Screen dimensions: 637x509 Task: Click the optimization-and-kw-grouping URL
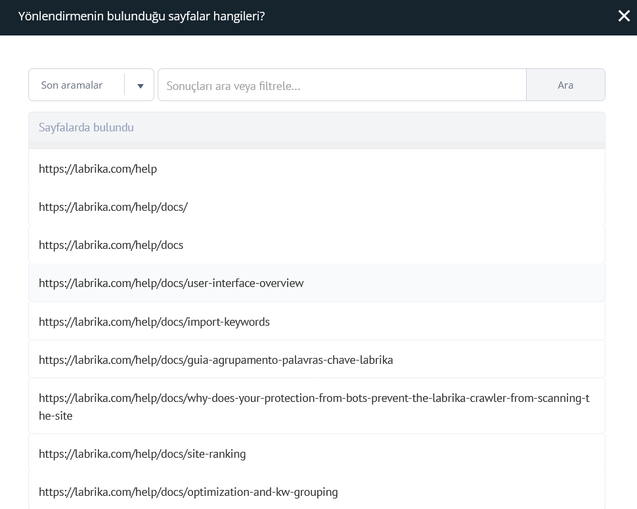tap(188, 492)
